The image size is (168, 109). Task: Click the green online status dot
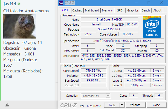point(19,4)
